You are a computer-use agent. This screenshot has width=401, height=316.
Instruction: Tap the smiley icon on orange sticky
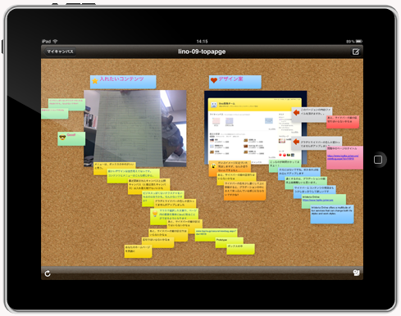213,165
